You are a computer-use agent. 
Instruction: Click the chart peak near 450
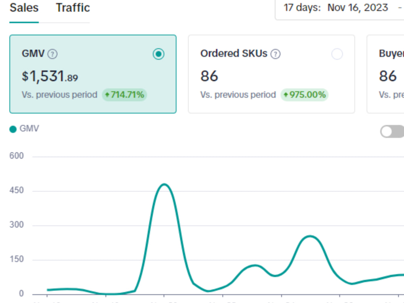(164, 184)
